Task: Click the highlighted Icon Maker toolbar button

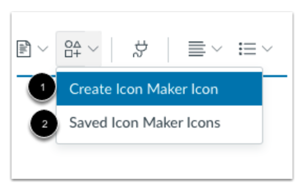Action: (x=79, y=48)
